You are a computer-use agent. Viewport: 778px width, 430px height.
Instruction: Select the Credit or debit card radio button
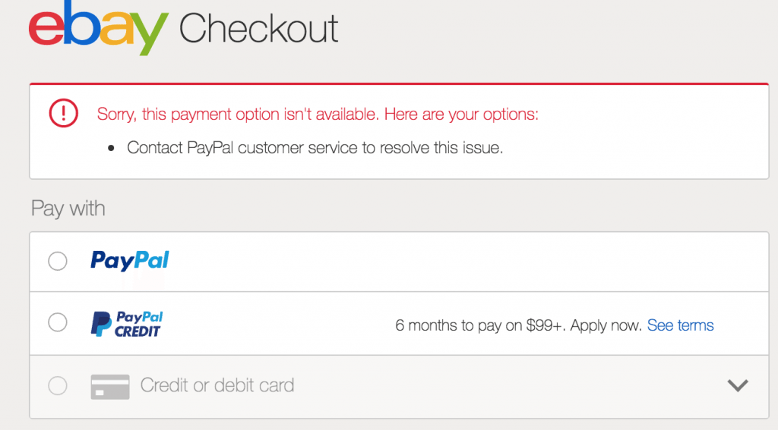click(58, 386)
